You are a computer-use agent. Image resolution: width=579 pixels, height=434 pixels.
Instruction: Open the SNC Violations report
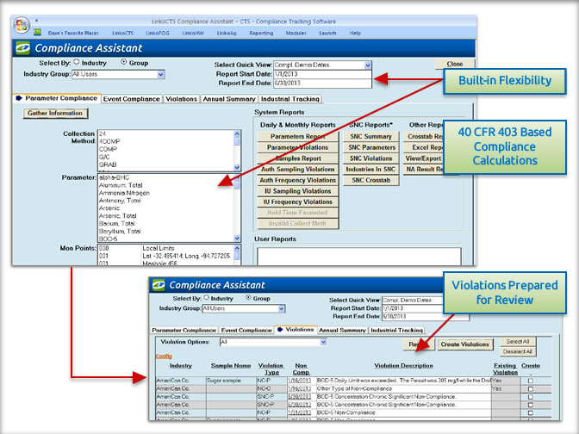[x=370, y=158]
